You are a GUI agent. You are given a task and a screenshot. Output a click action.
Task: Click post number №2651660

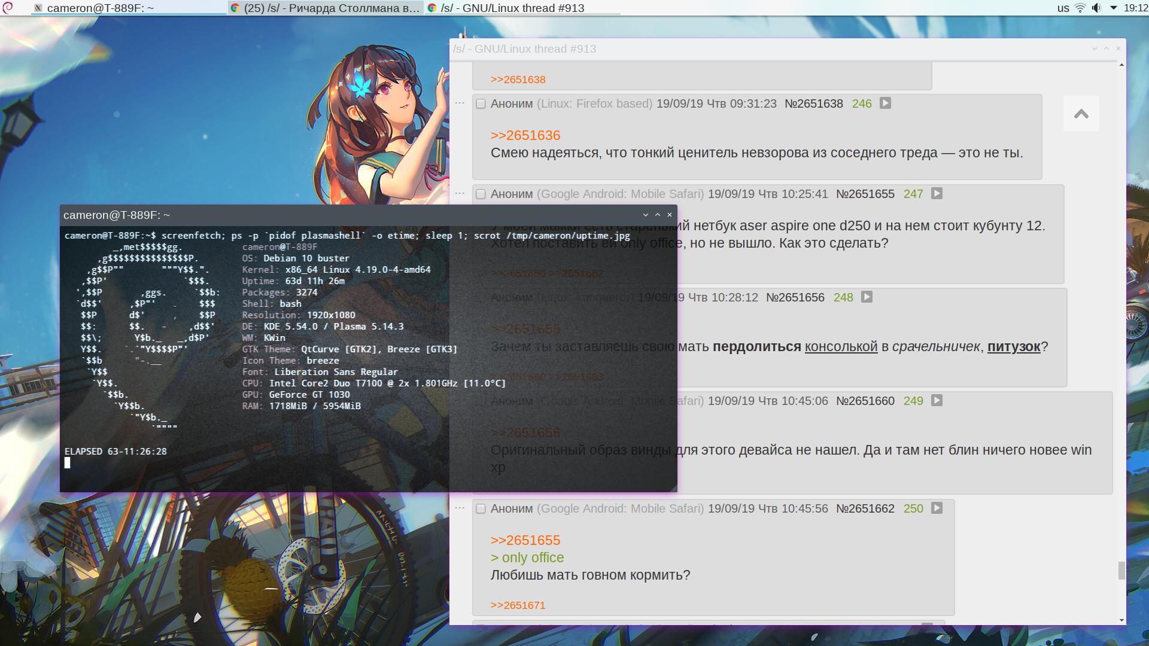[x=865, y=401]
